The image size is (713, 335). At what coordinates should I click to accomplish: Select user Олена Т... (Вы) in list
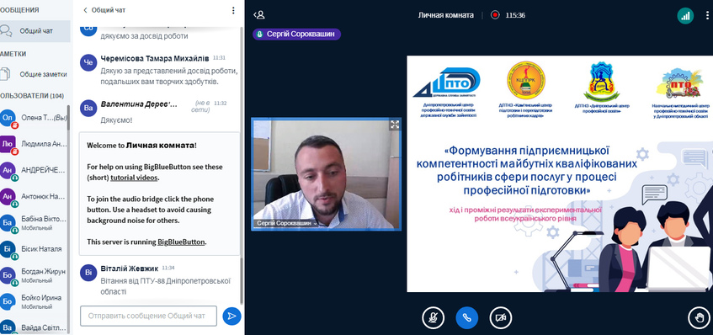pos(34,118)
